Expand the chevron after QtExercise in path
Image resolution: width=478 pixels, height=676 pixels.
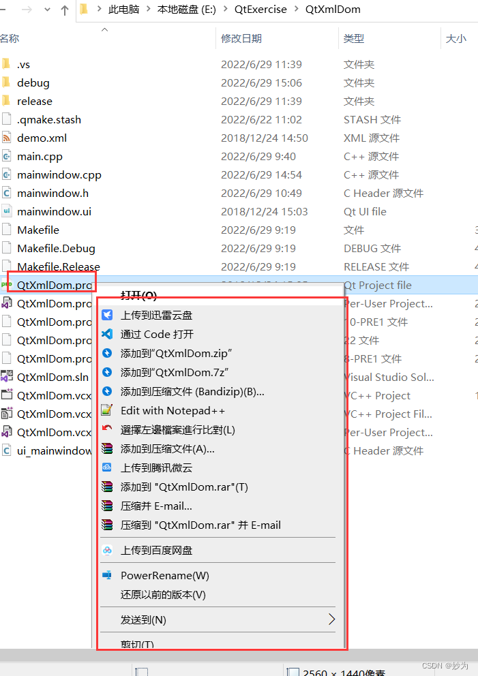(x=296, y=9)
